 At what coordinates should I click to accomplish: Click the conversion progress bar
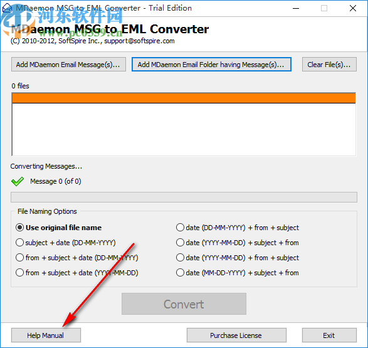pyautogui.click(x=184, y=197)
